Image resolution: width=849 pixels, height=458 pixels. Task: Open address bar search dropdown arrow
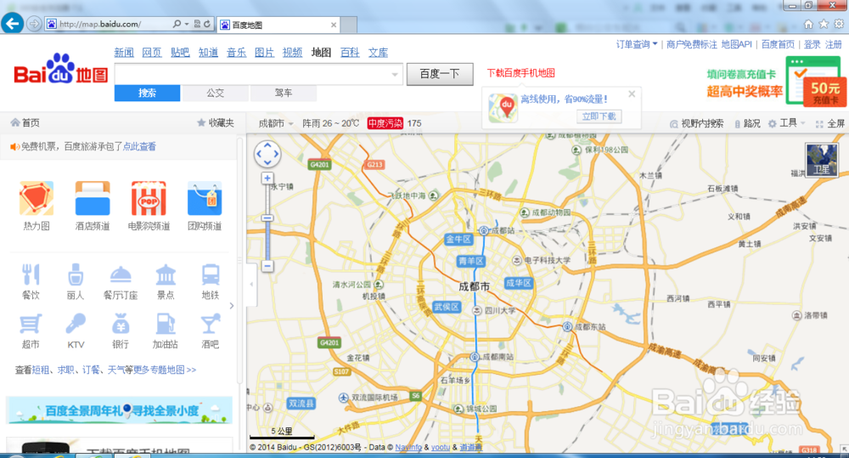pyautogui.click(x=186, y=24)
